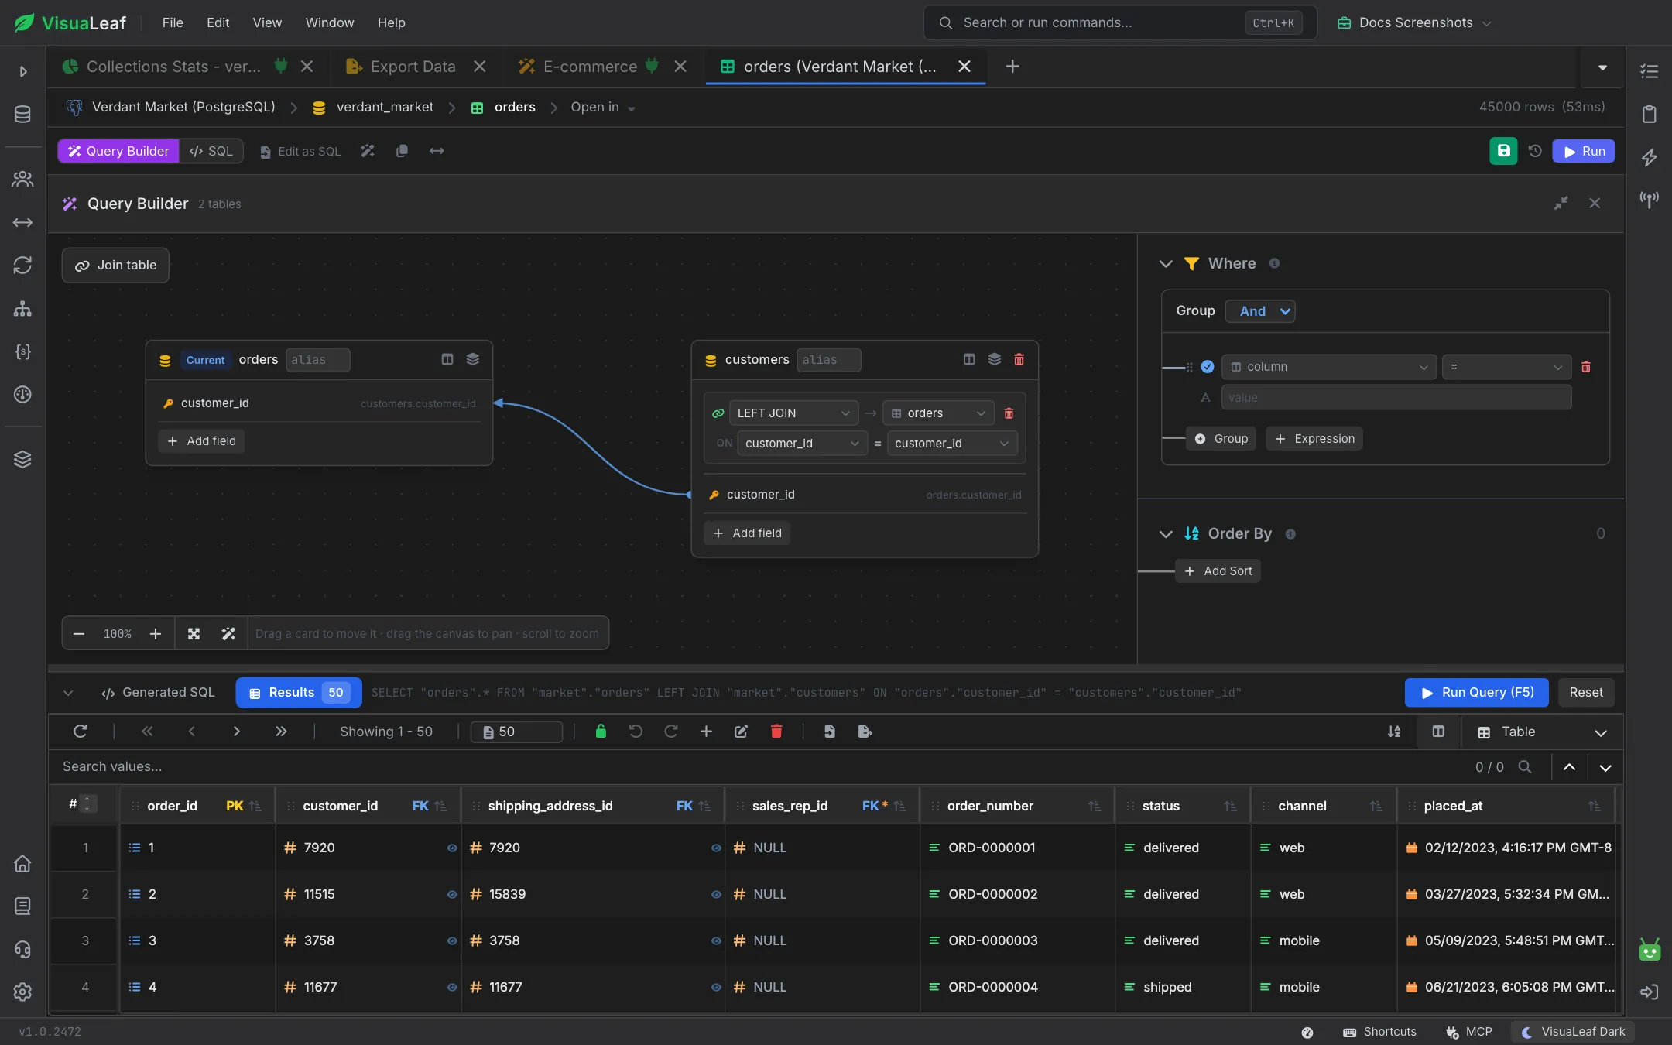Collapse the Order By section chevron
The height and width of the screenshot is (1045, 1672).
coord(1166,534)
